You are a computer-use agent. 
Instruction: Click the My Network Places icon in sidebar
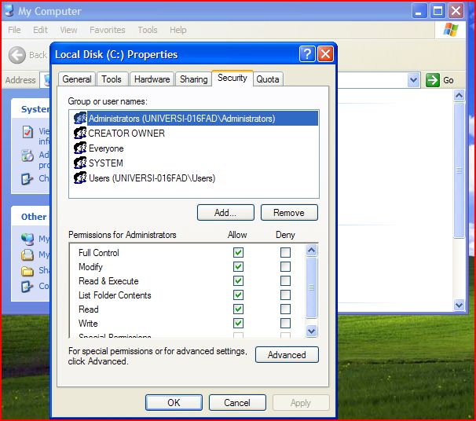27,239
